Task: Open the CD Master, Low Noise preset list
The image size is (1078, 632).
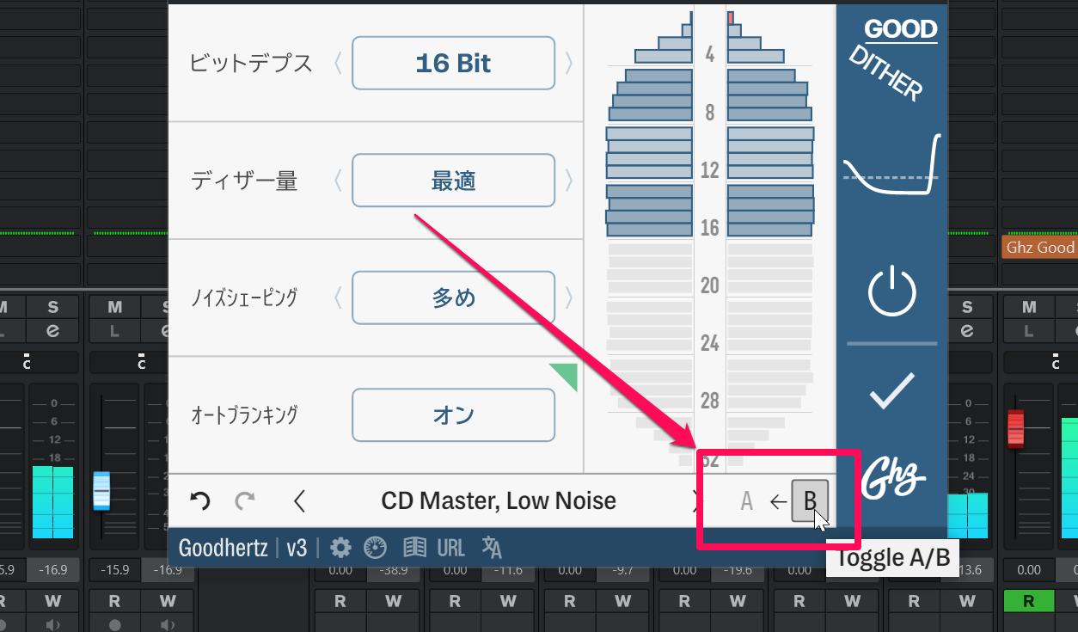Action: pyautogui.click(x=499, y=500)
